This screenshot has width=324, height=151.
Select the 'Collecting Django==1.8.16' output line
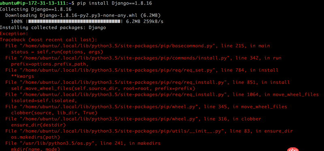pos(36,9)
